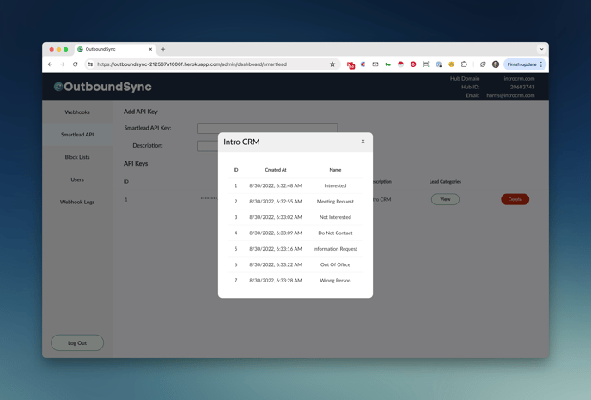The image size is (591, 400).
Task: Click the 'Information Request' name cell
Action: coord(335,249)
